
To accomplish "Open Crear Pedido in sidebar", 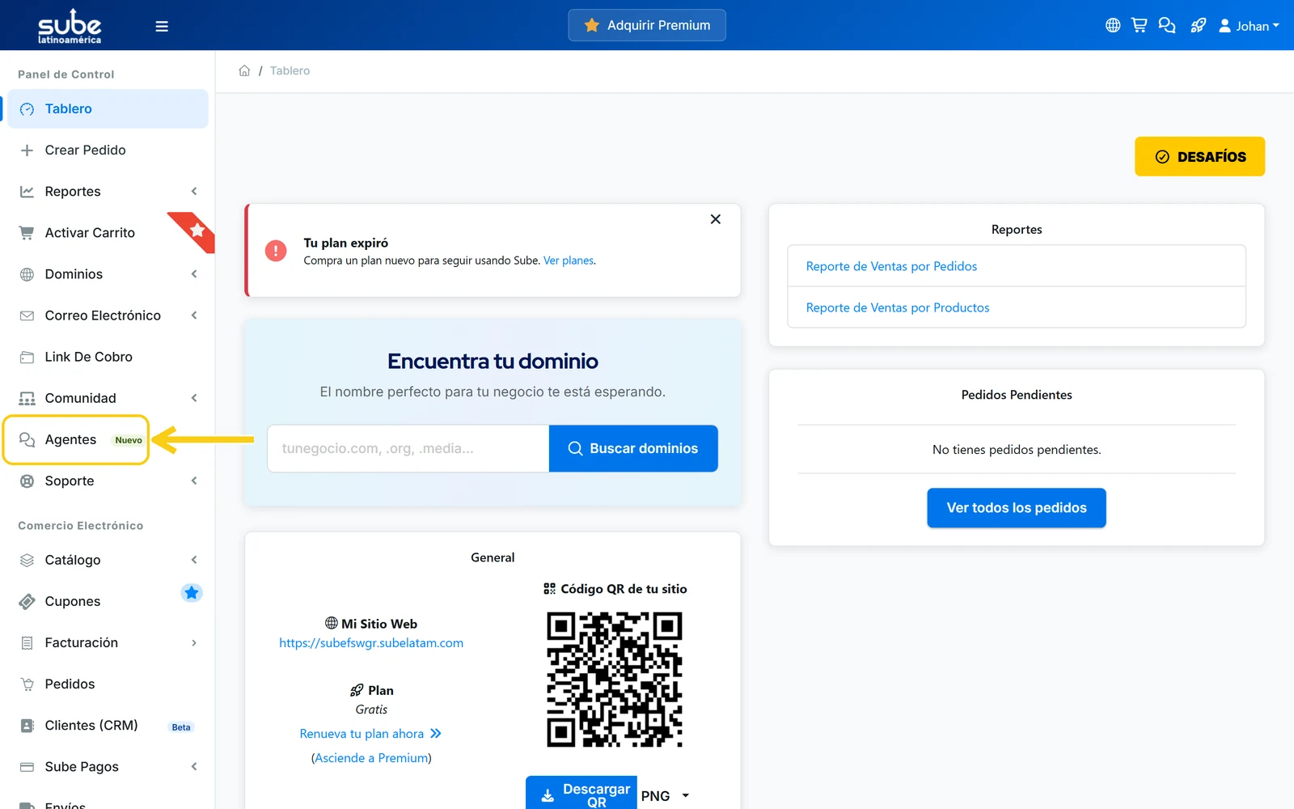I will pos(108,150).
